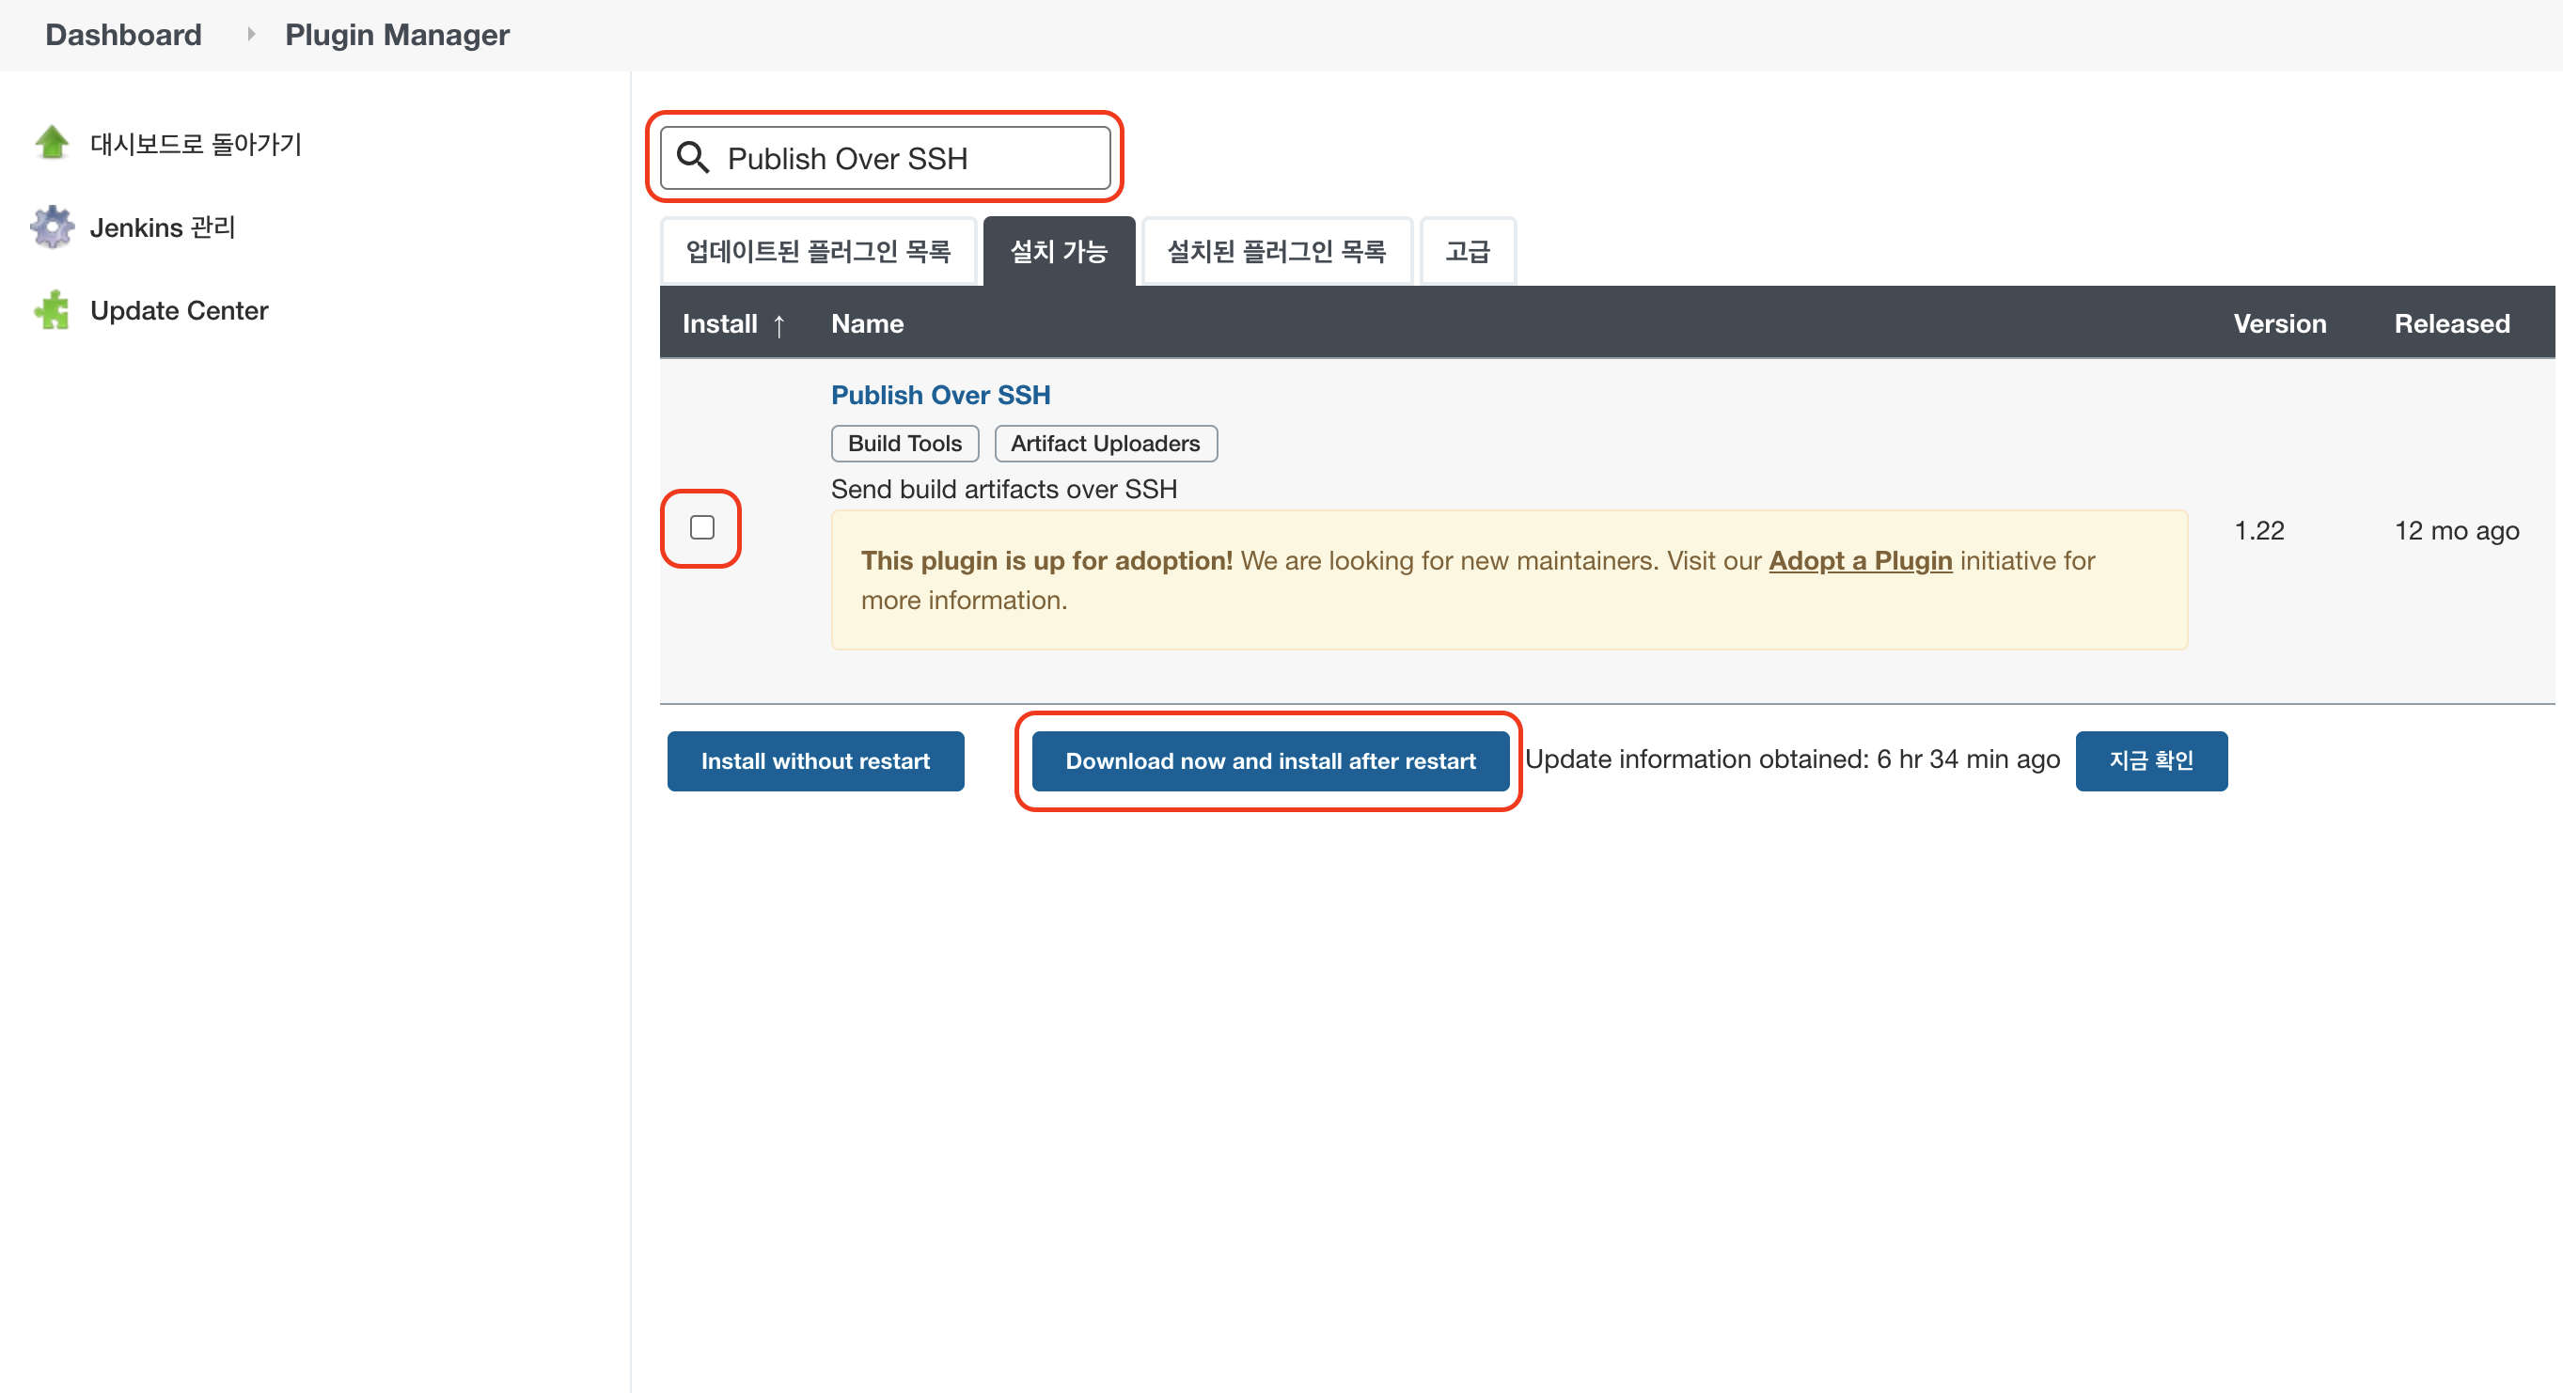Select the 고급 tab
This screenshot has height=1393, width=2563.
tap(1468, 252)
